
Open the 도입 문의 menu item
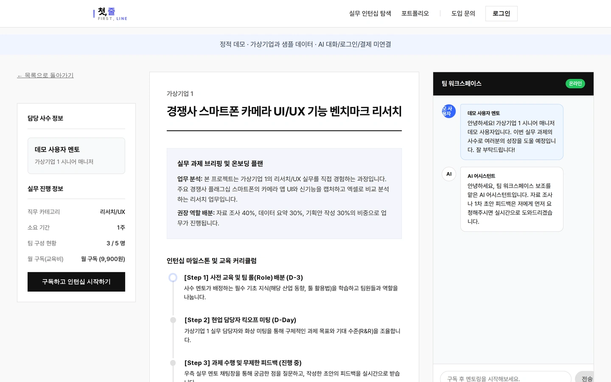pos(463,14)
